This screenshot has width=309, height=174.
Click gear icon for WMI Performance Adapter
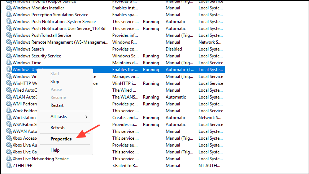tap(9, 104)
